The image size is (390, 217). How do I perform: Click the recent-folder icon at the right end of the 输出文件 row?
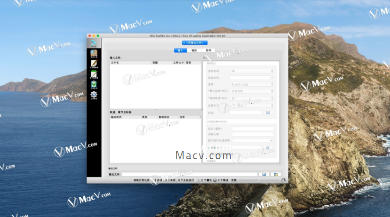tap(276, 174)
